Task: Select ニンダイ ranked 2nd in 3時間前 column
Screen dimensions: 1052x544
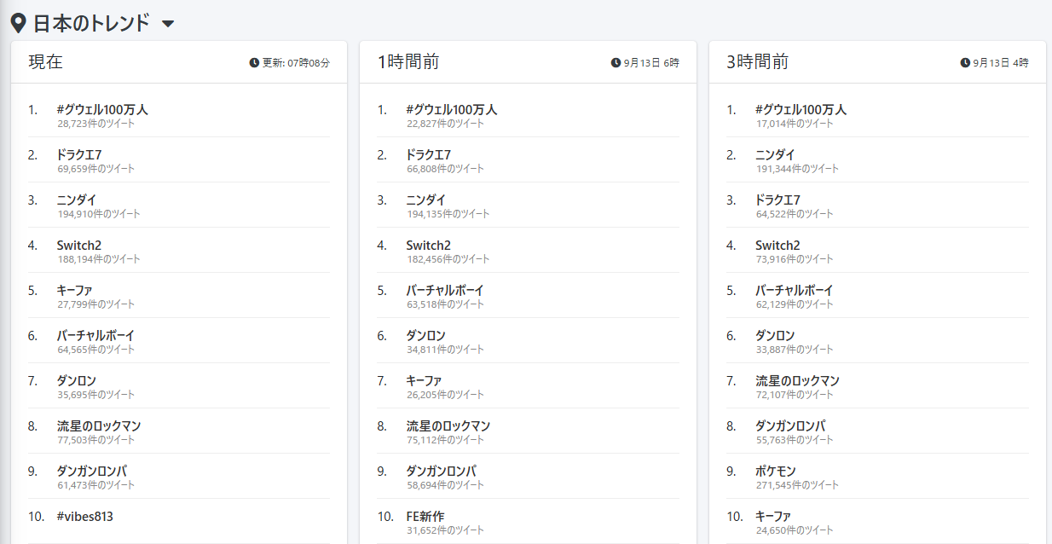Action: [775, 155]
